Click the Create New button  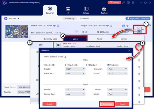point(107,104)
